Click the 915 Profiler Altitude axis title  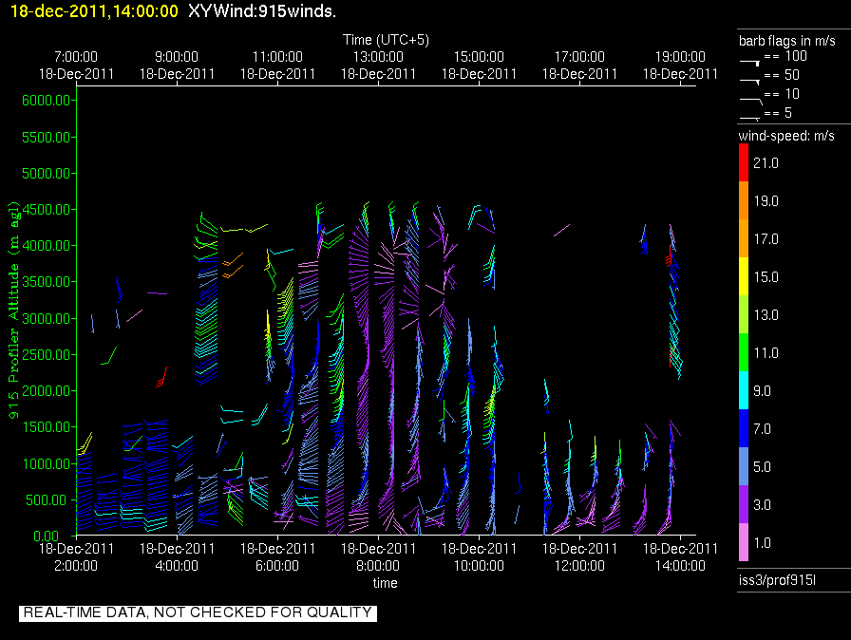[13, 311]
